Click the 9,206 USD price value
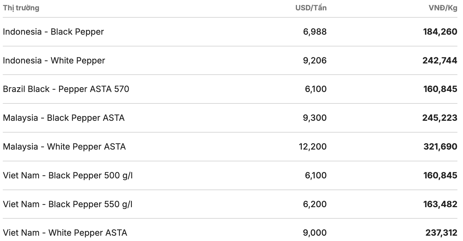 coord(315,60)
